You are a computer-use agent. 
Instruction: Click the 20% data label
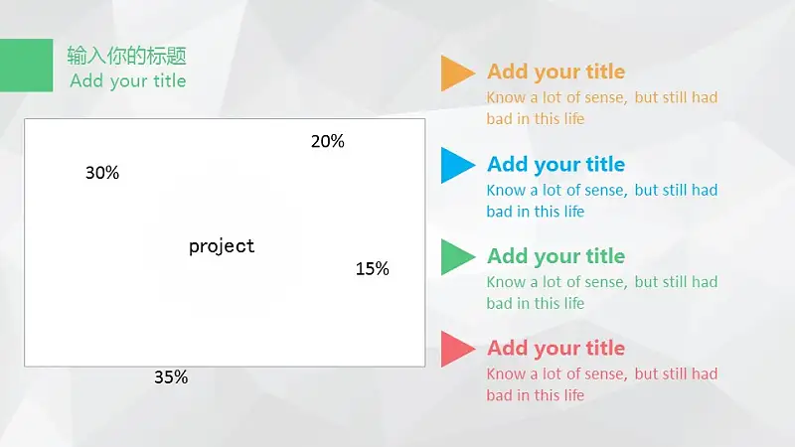tap(328, 141)
